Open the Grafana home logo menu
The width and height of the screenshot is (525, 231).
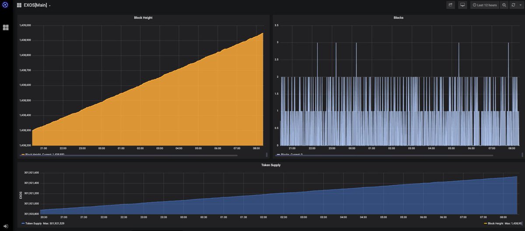click(x=5, y=5)
